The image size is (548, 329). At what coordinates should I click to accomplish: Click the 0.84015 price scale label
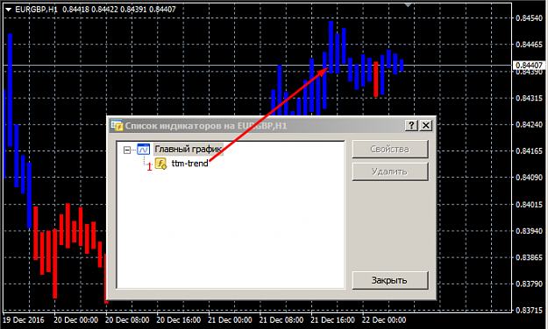click(x=529, y=205)
